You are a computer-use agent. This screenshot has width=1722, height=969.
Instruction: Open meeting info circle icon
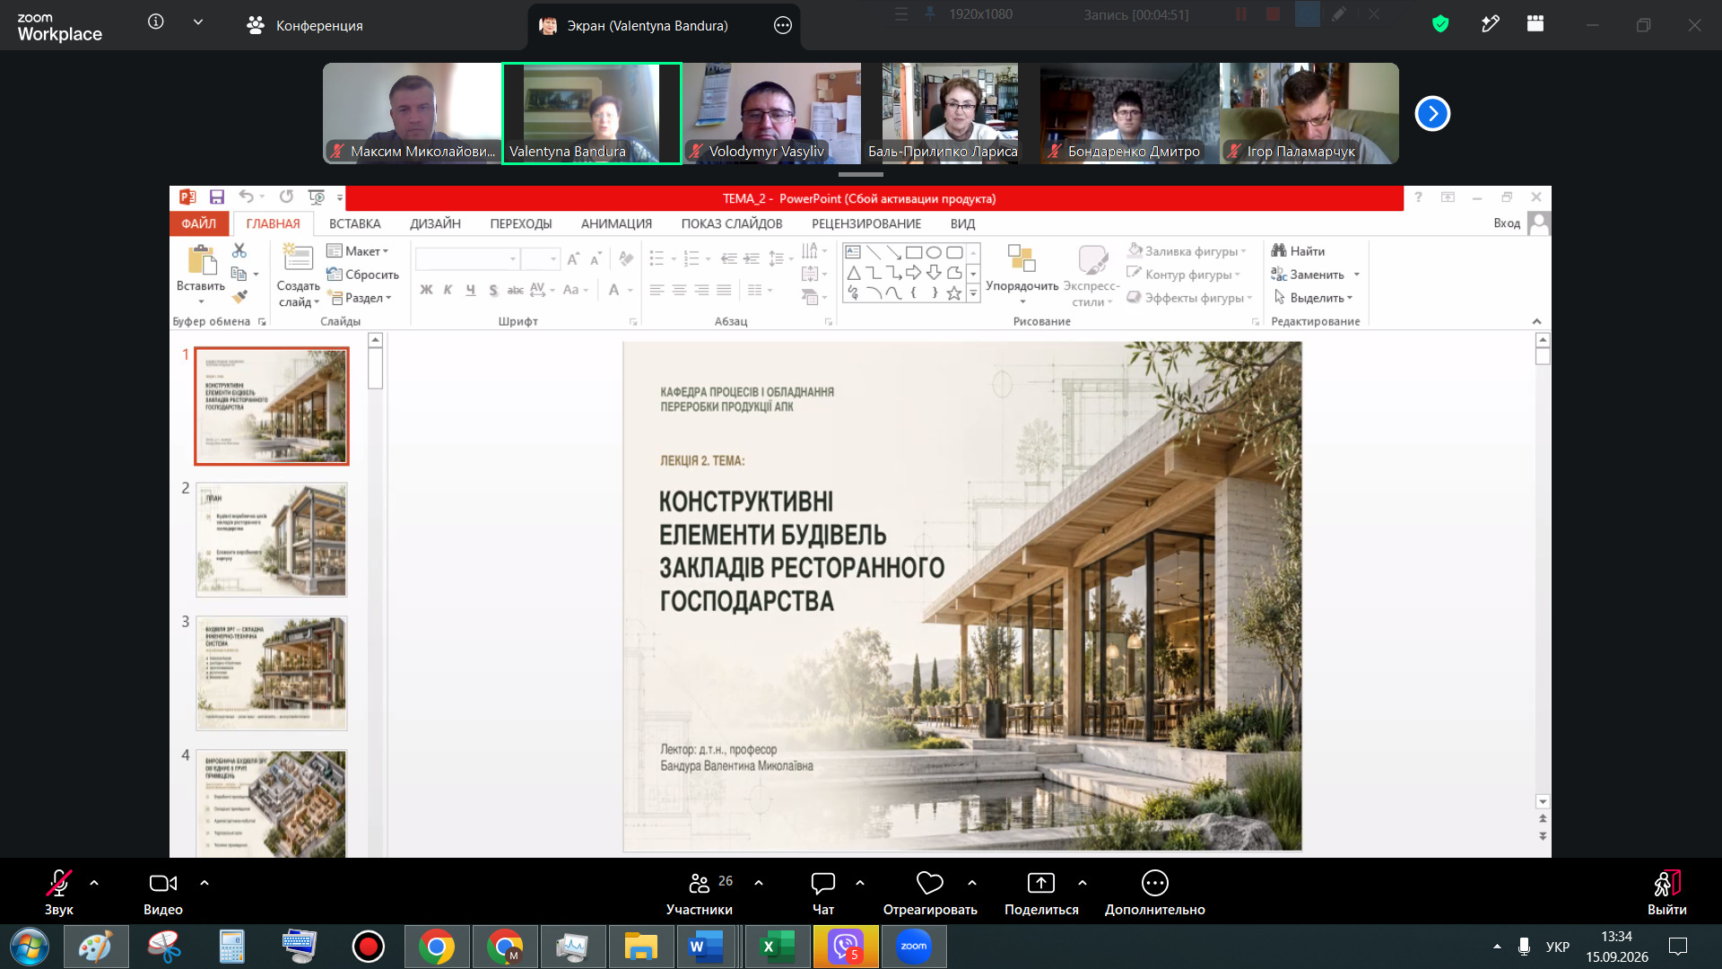(x=156, y=22)
